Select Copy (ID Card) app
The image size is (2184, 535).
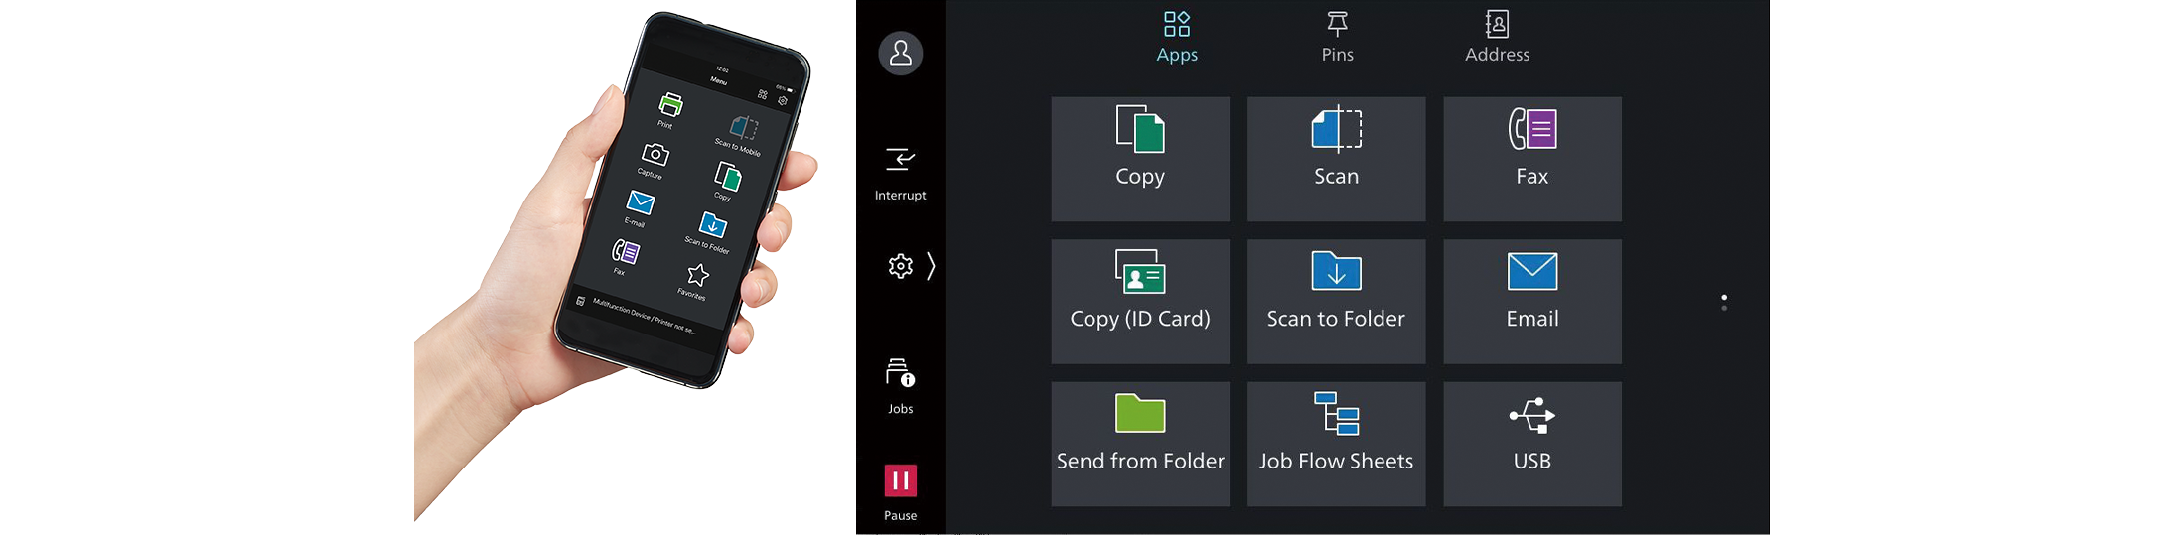[1139, 301]
